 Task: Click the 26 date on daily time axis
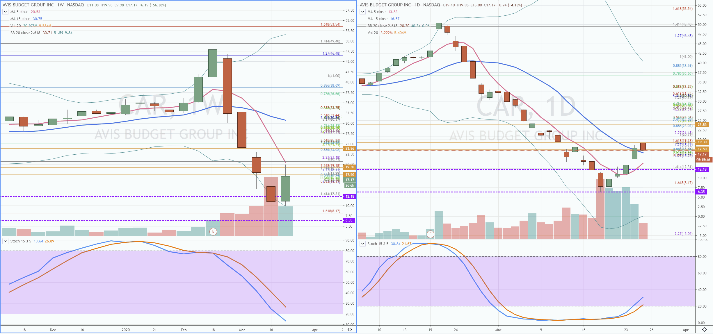(652, 330)
